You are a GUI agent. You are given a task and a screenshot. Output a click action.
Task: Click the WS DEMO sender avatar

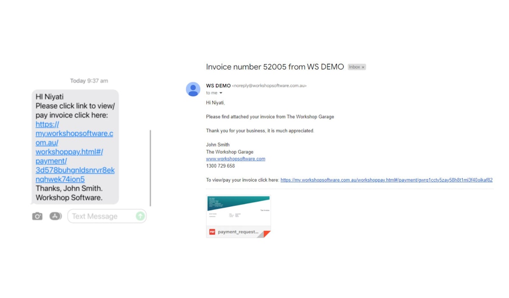(193, 89)
